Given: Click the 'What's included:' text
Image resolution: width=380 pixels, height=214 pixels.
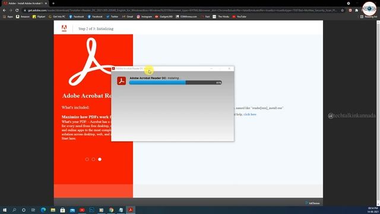Looking at the screenshot, I should 75,107.
